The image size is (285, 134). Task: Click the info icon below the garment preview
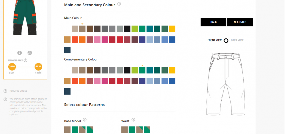(x=20, y=53)
